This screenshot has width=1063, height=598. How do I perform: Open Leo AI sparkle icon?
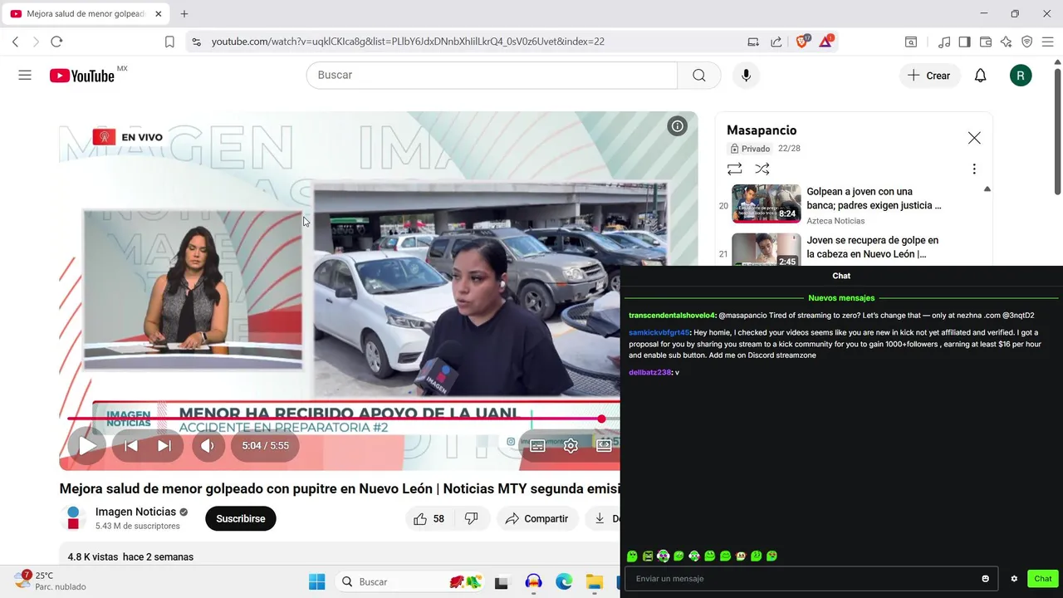click(x=1007, y=42)
